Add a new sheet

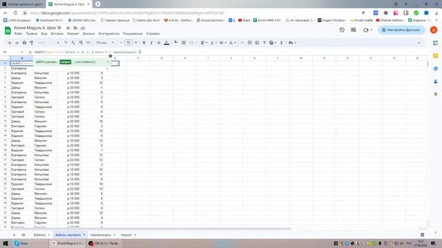(14, 235)
